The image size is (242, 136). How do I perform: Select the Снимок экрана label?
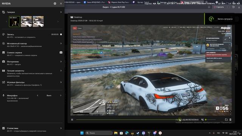coord(14,53)
